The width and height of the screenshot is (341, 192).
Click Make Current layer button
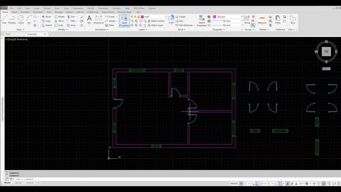point(156,21)
